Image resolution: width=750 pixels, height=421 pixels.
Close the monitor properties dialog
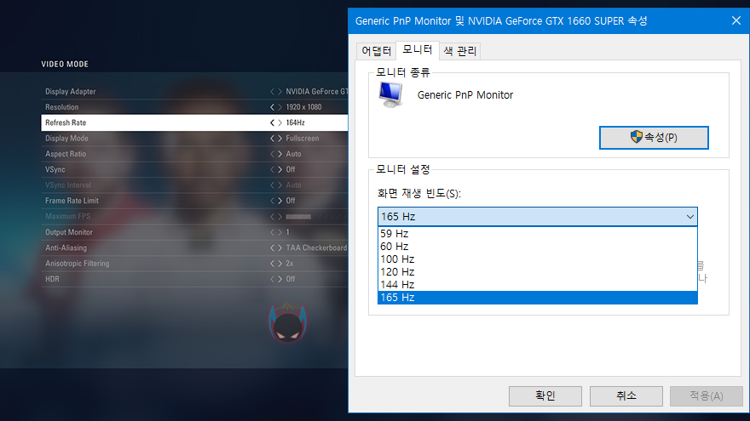pos(736,20)
